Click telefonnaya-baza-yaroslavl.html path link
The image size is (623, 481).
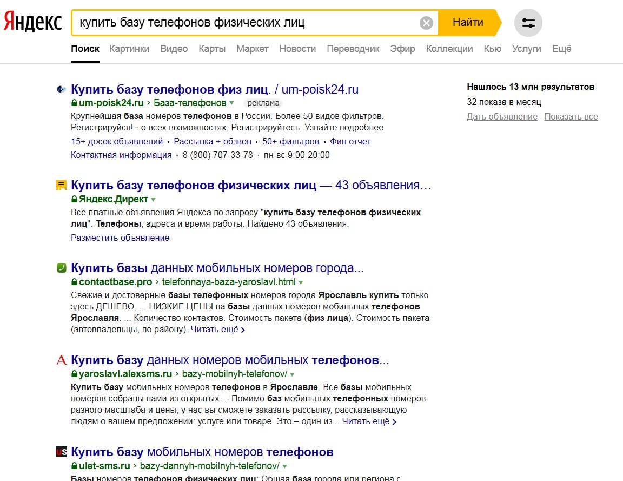(229, 282)
